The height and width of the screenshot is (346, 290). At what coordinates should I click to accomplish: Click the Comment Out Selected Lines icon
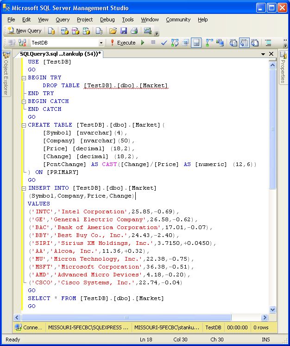click(x=268, y=43)
